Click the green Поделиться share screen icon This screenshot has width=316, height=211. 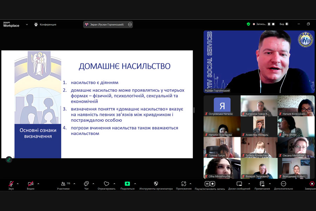[x=127, y=184]
